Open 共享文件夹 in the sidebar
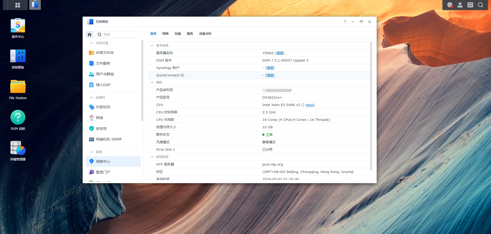The image size is (491, 234). tap(113, 53)
